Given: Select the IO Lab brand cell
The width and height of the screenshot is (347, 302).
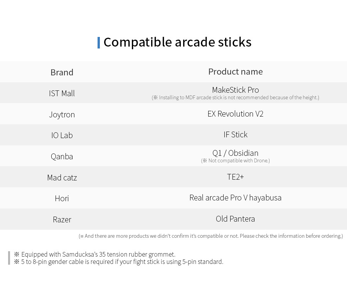Looking at the screenshot, I should (x=62, y=135).
